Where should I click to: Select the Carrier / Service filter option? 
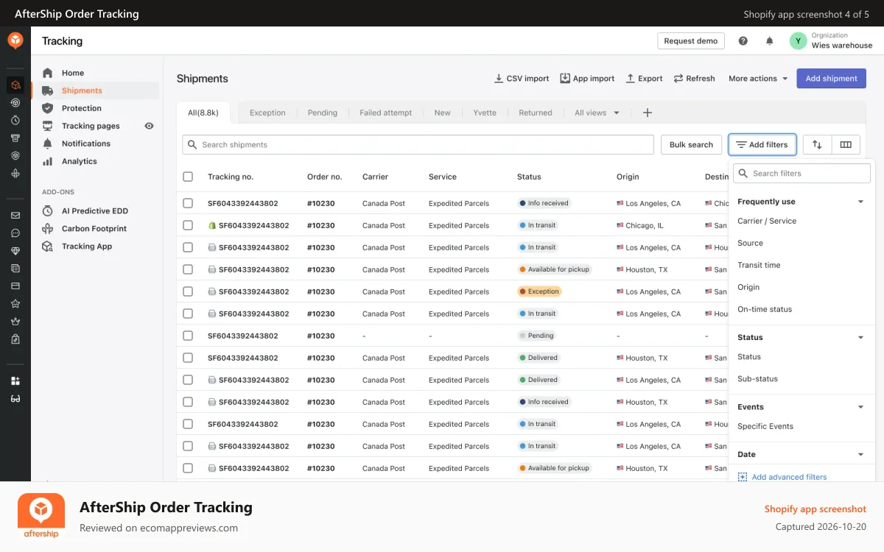click(x=767, y=221)
